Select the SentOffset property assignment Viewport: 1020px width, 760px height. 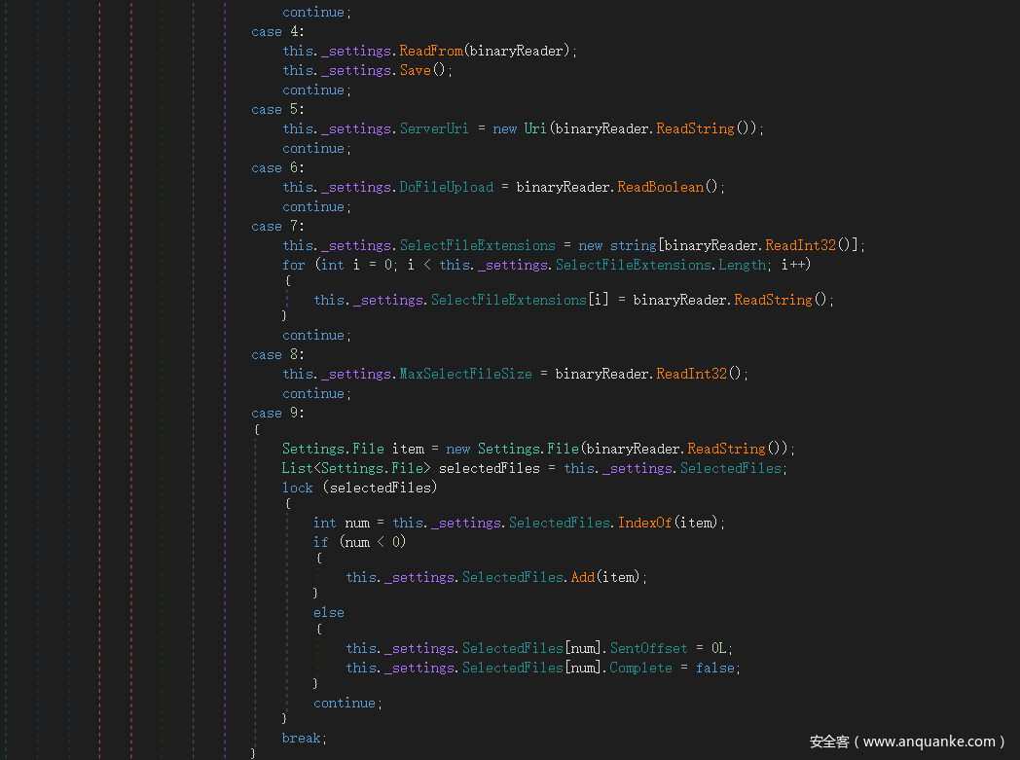click(648, 648)
